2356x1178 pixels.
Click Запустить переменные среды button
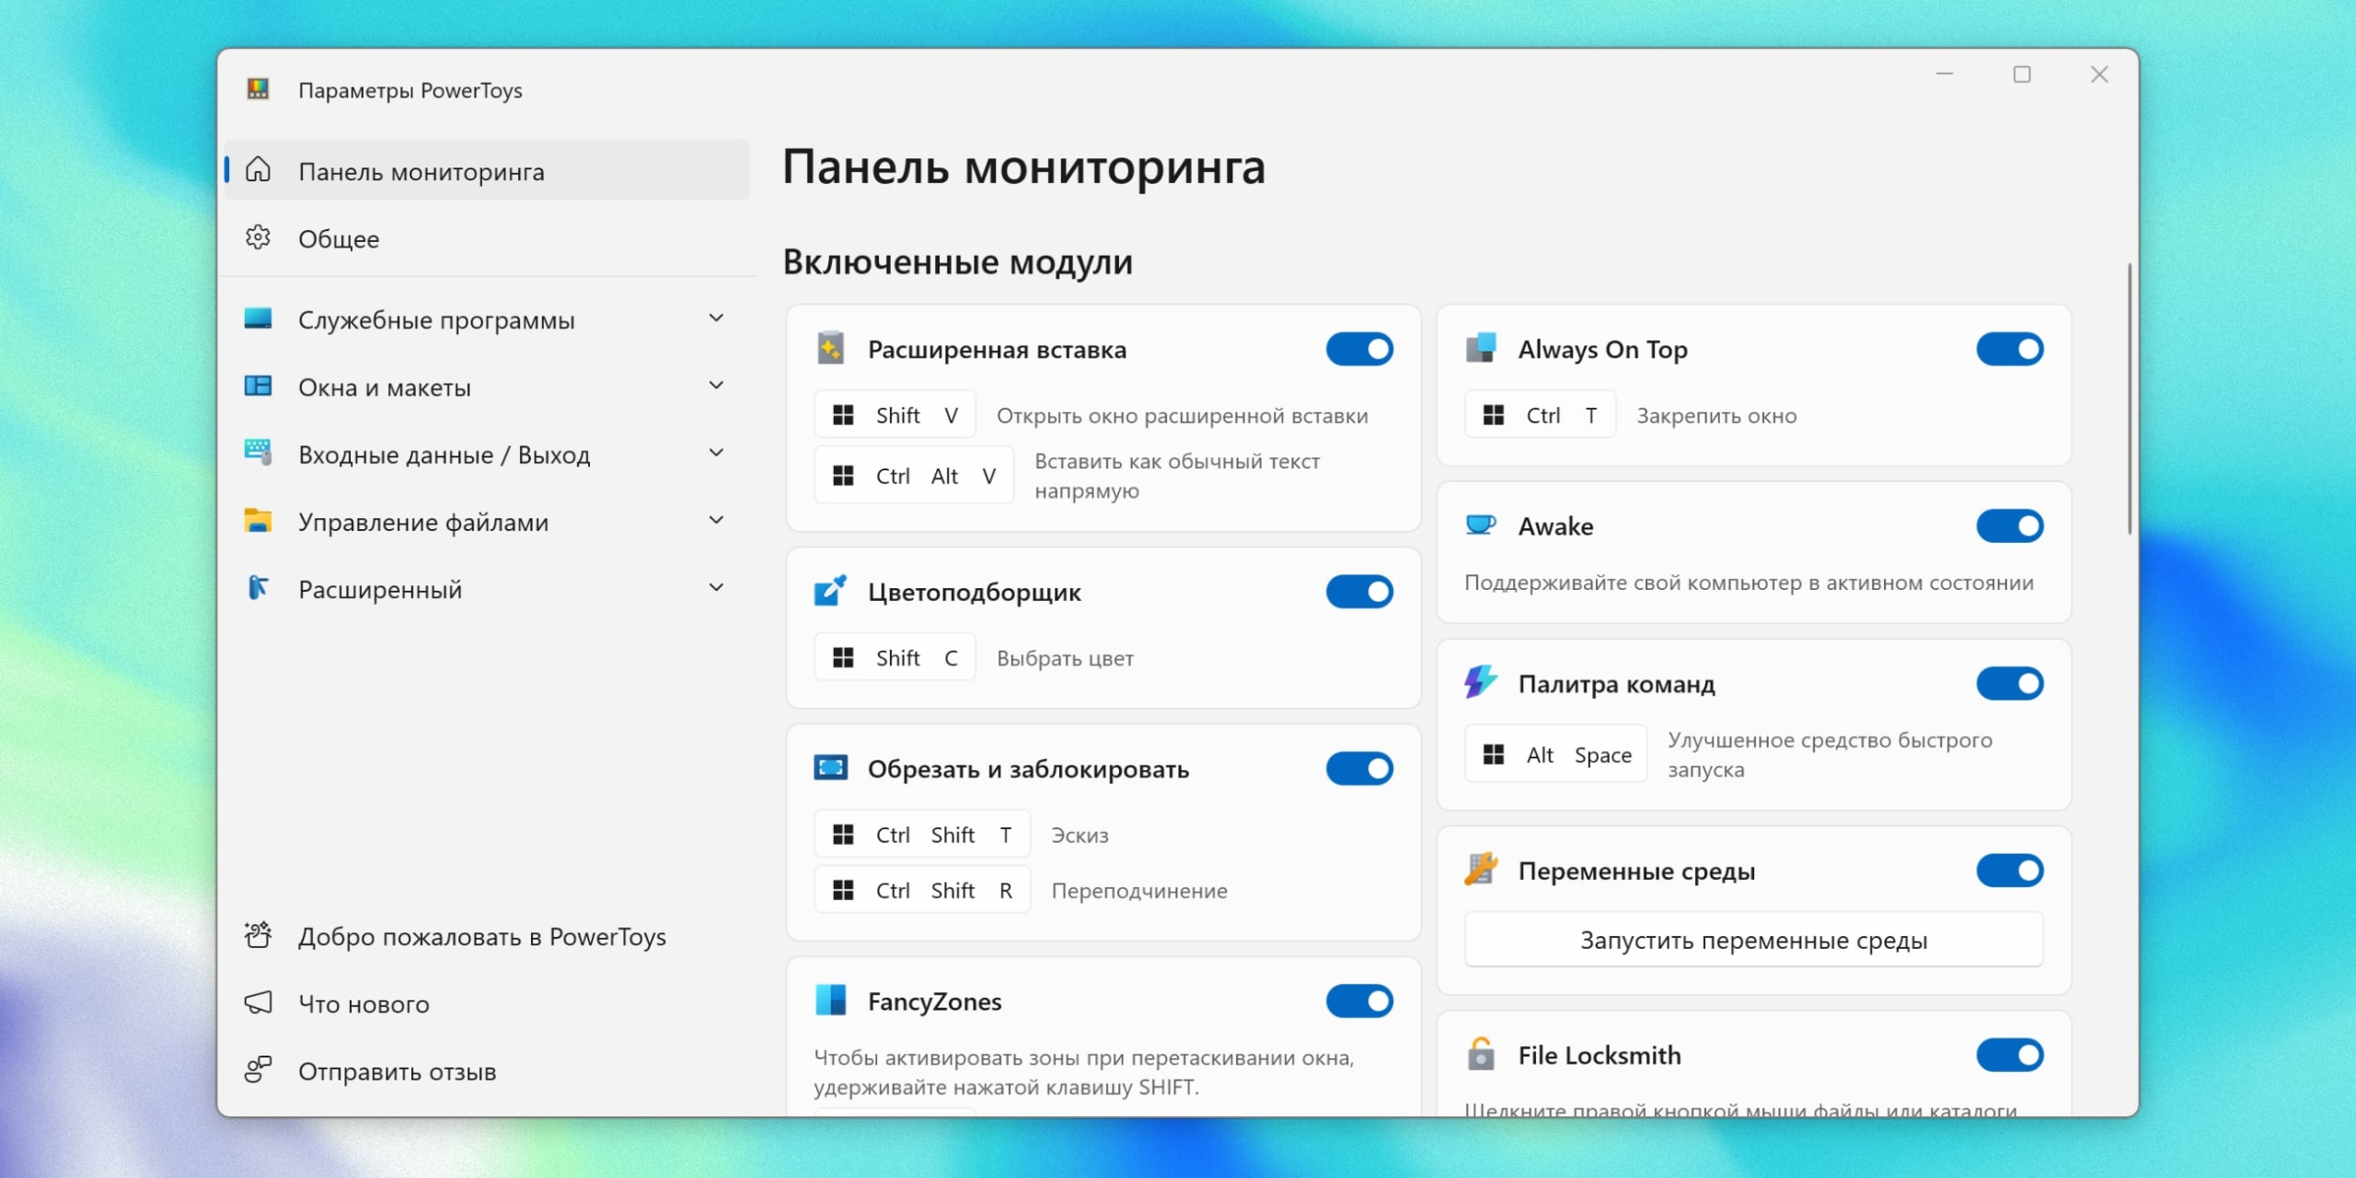pyautogui.click(x=1753, y=940)
